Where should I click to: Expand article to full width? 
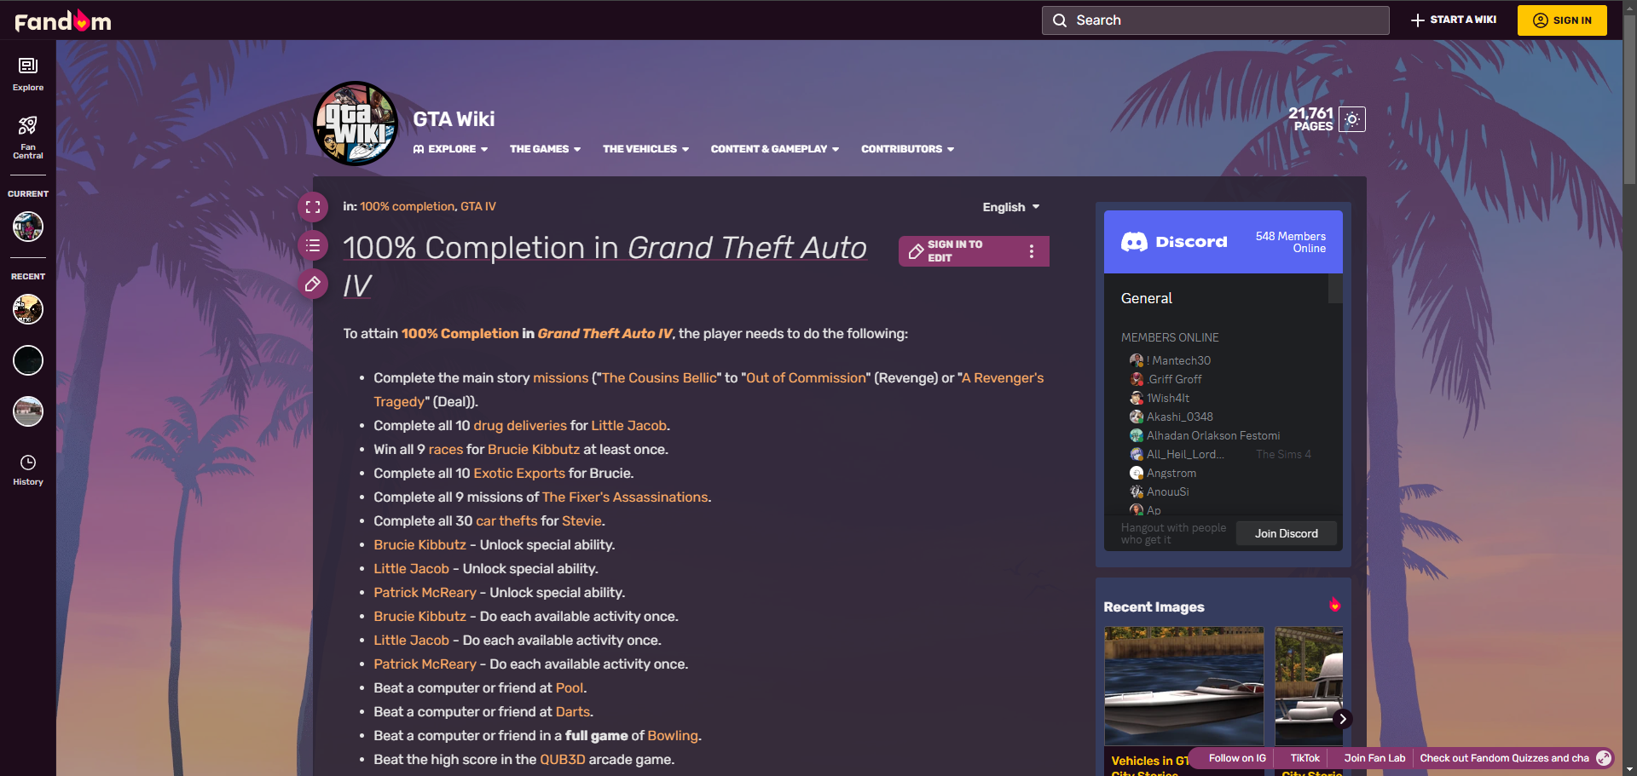[313, 206]
